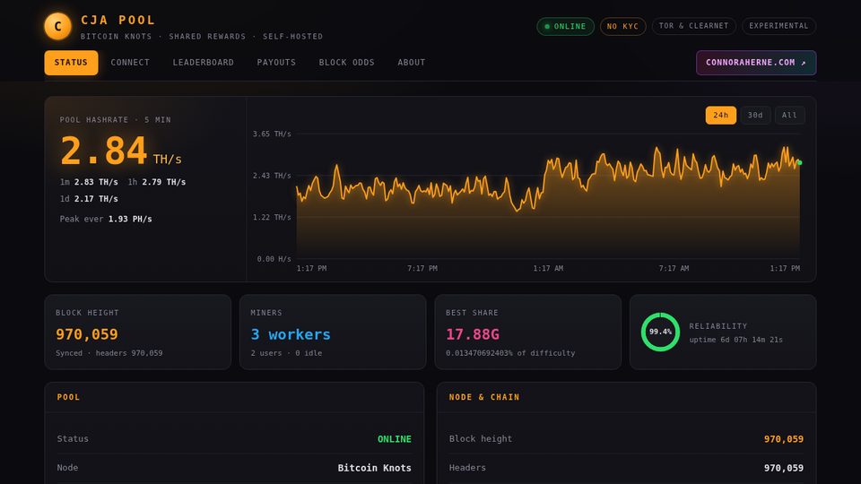Click the 3.65 TH/s axis label

click(x=272, y=134)
